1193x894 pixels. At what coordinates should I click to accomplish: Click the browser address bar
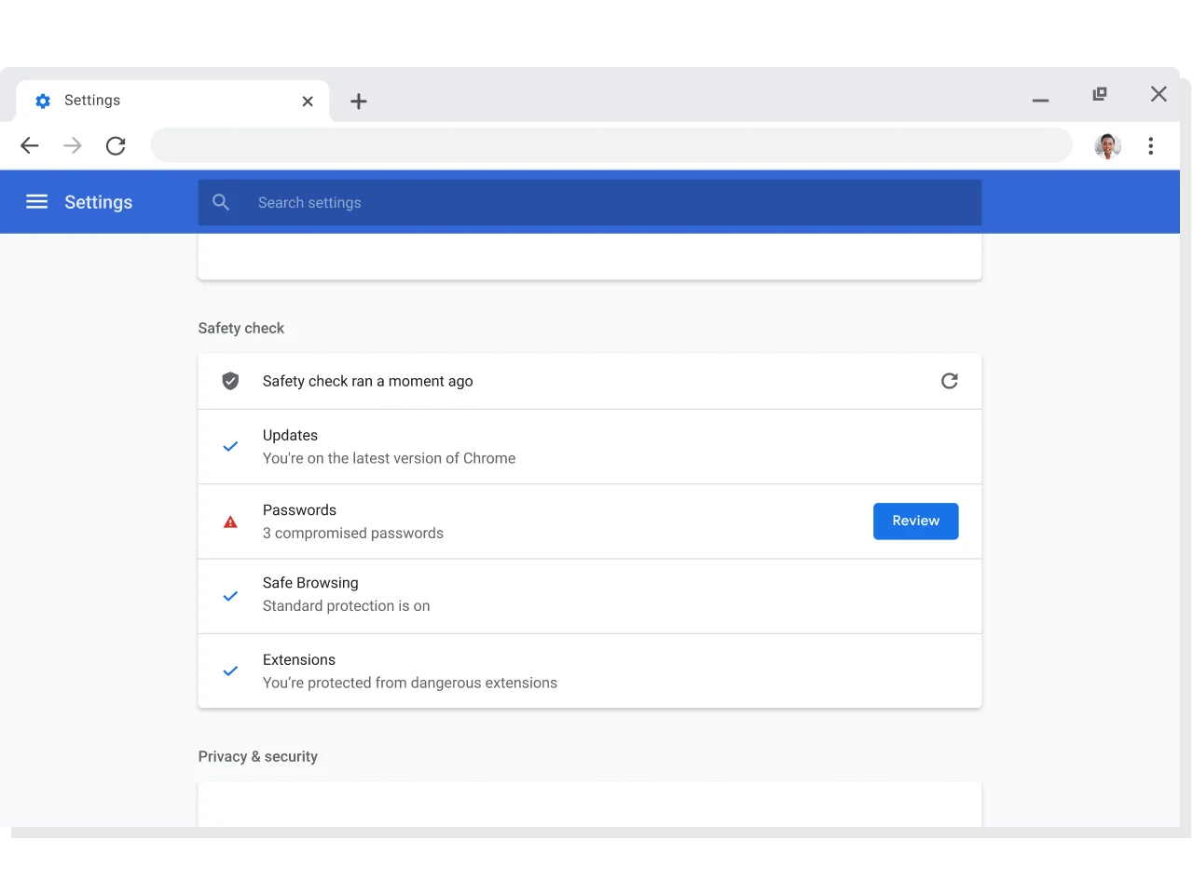tap(611, 145)
